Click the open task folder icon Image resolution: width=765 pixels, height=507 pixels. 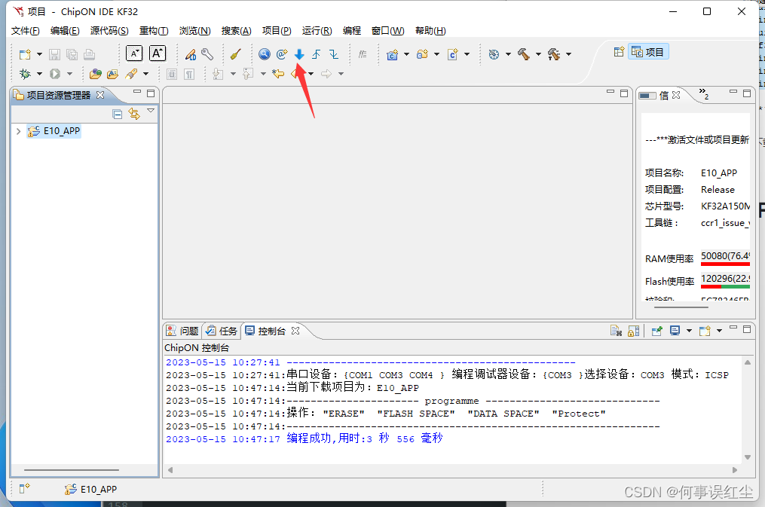113,74
